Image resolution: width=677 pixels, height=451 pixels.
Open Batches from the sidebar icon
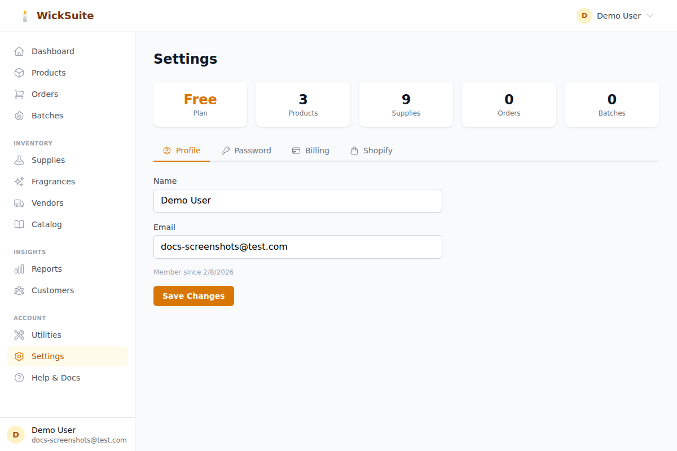19,115
